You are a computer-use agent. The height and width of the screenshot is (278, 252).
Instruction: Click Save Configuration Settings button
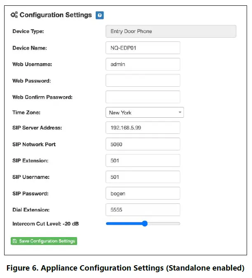click(44, 241)
